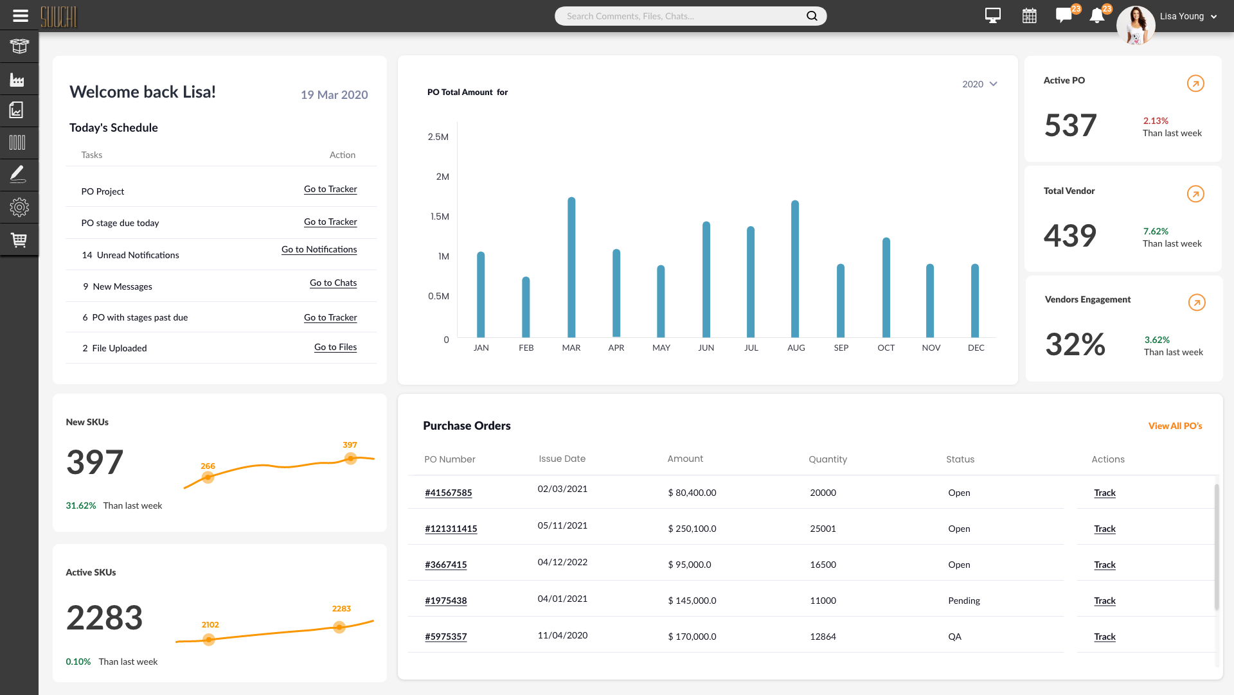Open the chat messages icon
1234x695 pixels.
point(1064,15)
